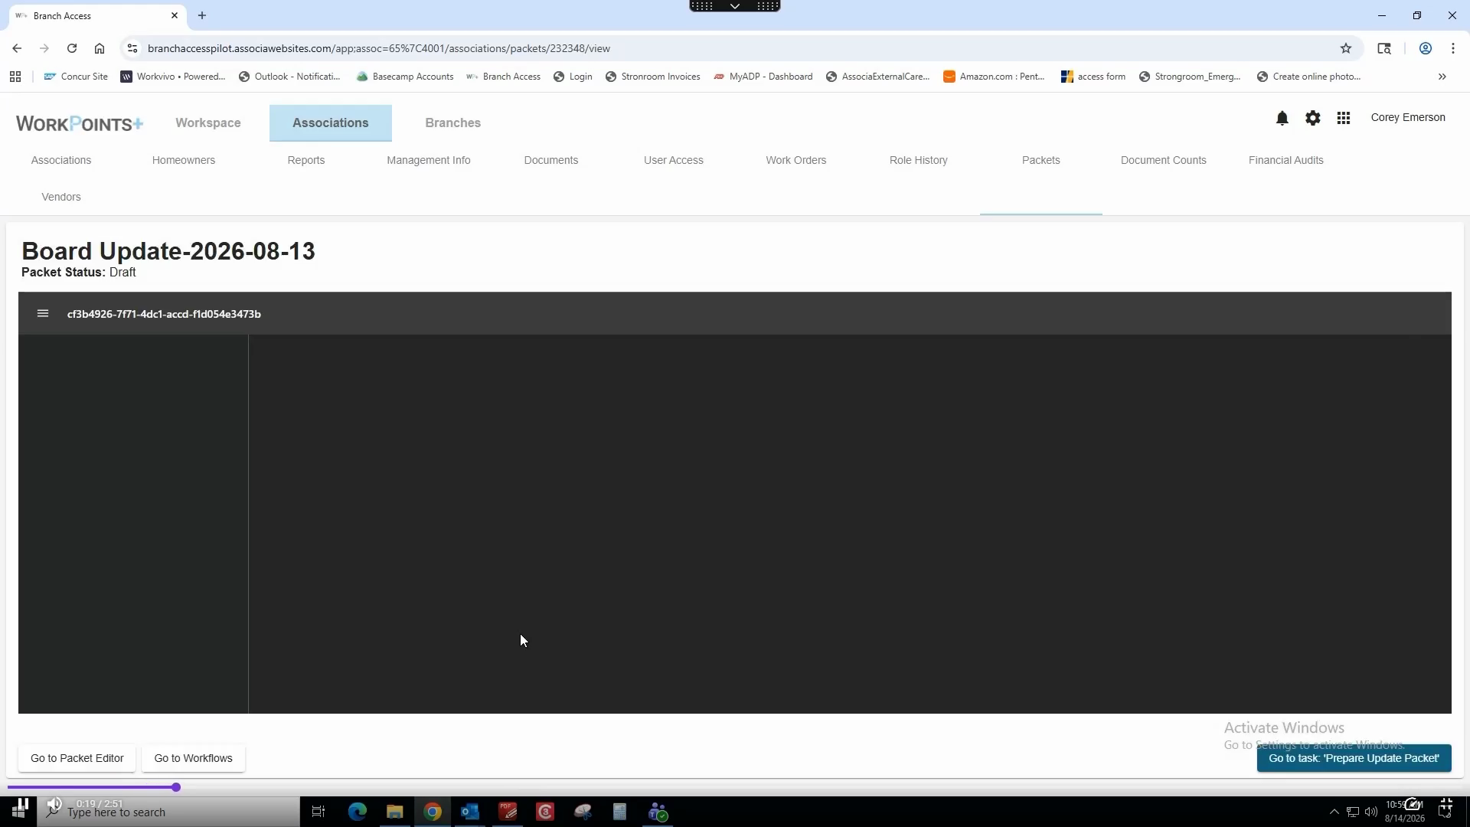Open File Explorer from the taskbar

(395, 812)
